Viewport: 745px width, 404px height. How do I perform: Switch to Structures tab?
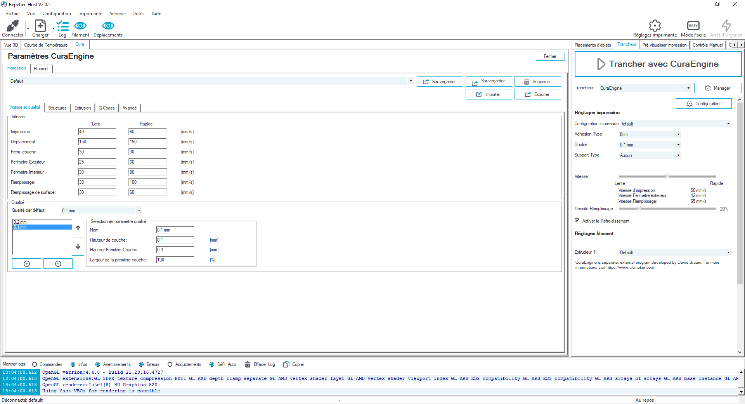pos(57,108)
